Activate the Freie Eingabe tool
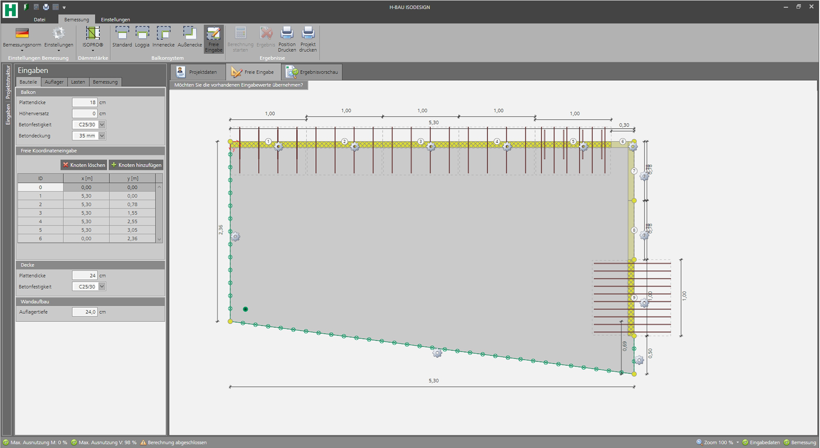820x448 pixels. click(x=213, y=39)
